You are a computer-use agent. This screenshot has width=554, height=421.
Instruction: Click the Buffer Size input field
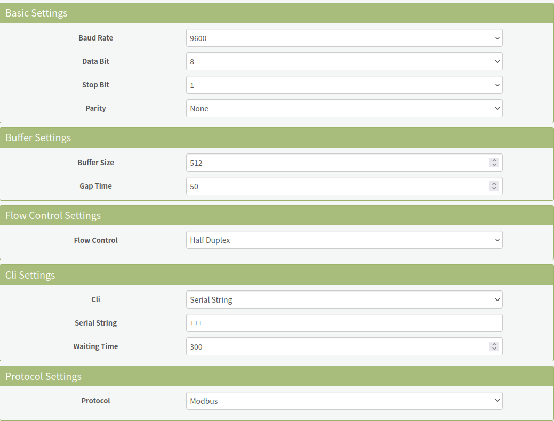coord(344,163)
